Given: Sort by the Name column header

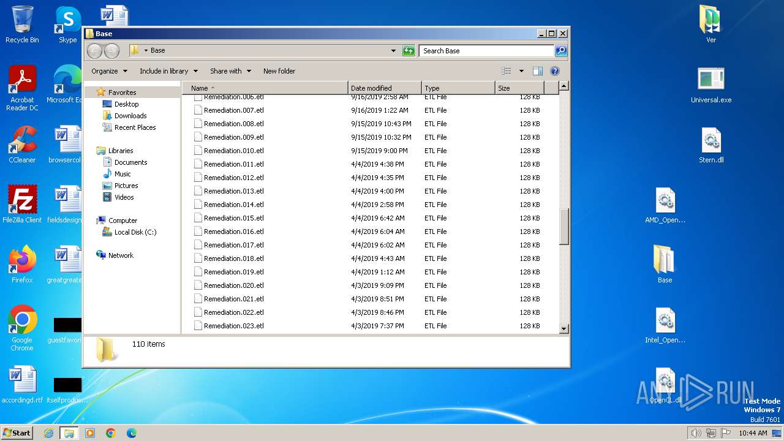Looking at the screenshot, I should tap(265, 88).
